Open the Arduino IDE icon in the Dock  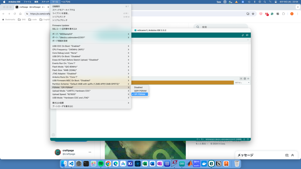182,164
